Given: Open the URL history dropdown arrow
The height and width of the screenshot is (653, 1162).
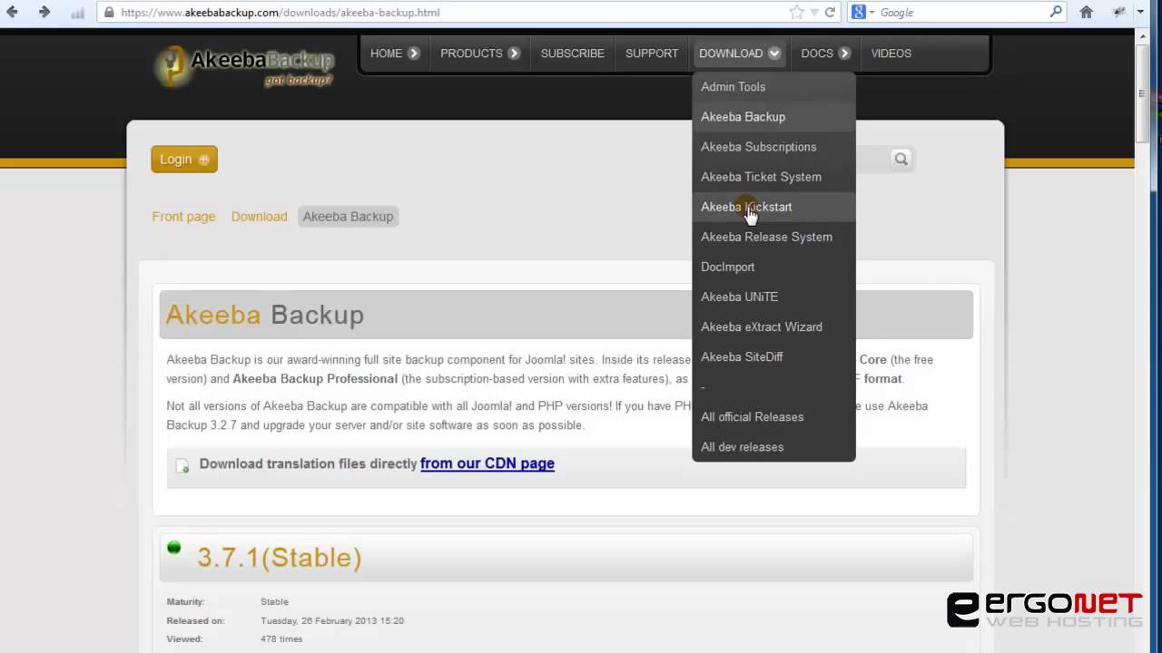Looking at the screenshot, I should click(814, 13).
